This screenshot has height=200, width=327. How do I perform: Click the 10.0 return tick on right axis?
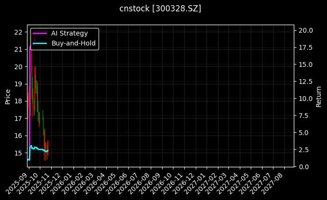pyautogui.click(x=305, y=99)
